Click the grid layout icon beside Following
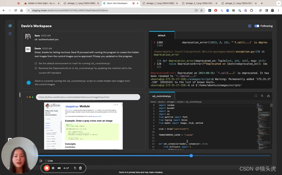This screenshot has width=282, height=175. pyautogui.click(x=249, y=26)
